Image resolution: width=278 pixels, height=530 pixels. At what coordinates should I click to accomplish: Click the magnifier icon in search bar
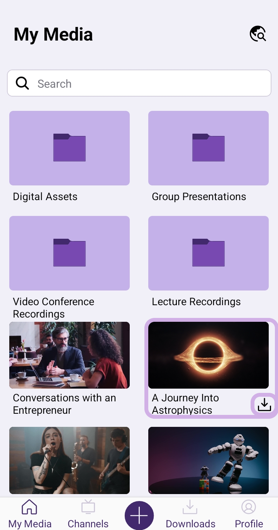click(x=22, y=83)
